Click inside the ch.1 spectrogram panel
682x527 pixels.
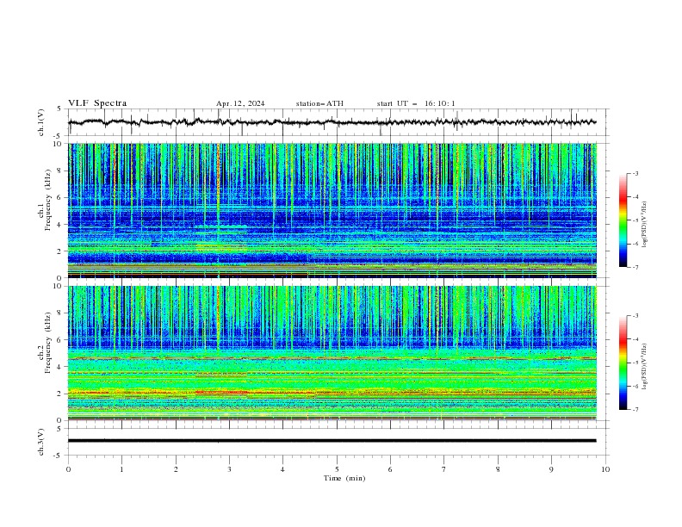pyautogui.click(x=332, y=210)
